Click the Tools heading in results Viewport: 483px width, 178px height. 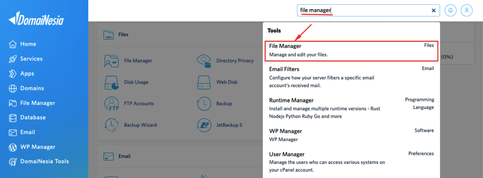274,31
